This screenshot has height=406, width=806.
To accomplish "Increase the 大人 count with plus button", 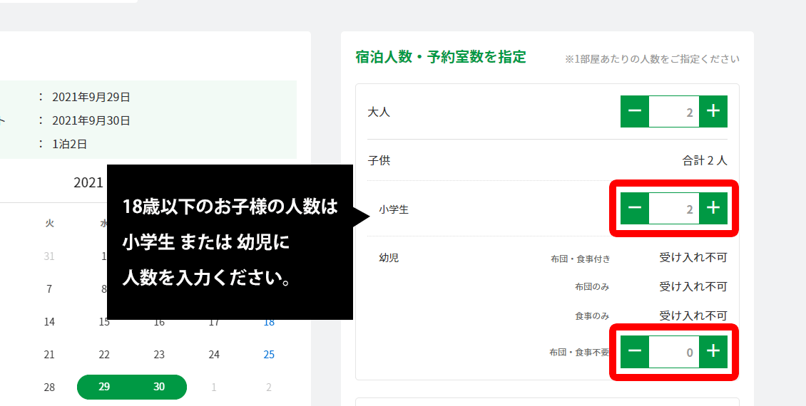I will [713, 111].
